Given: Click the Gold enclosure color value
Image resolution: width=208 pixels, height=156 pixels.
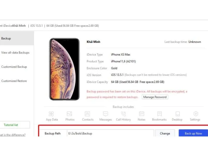Looking at the screenshot, I should pyautogui.click(x=114, y=68).
